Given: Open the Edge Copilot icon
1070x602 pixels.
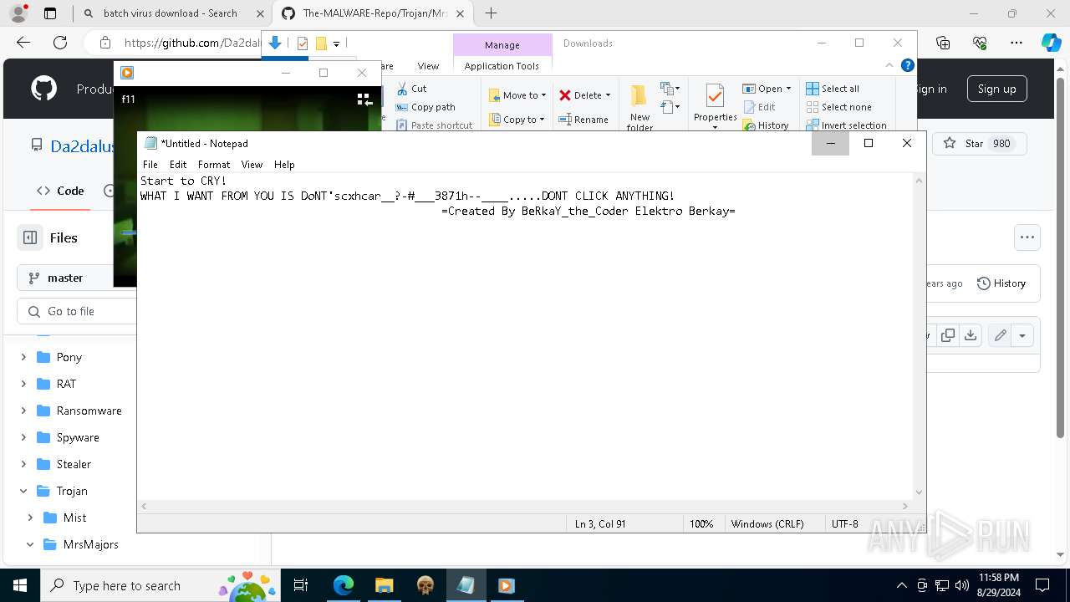Looking at the screenshot, I should click(x=1051, y=43).
